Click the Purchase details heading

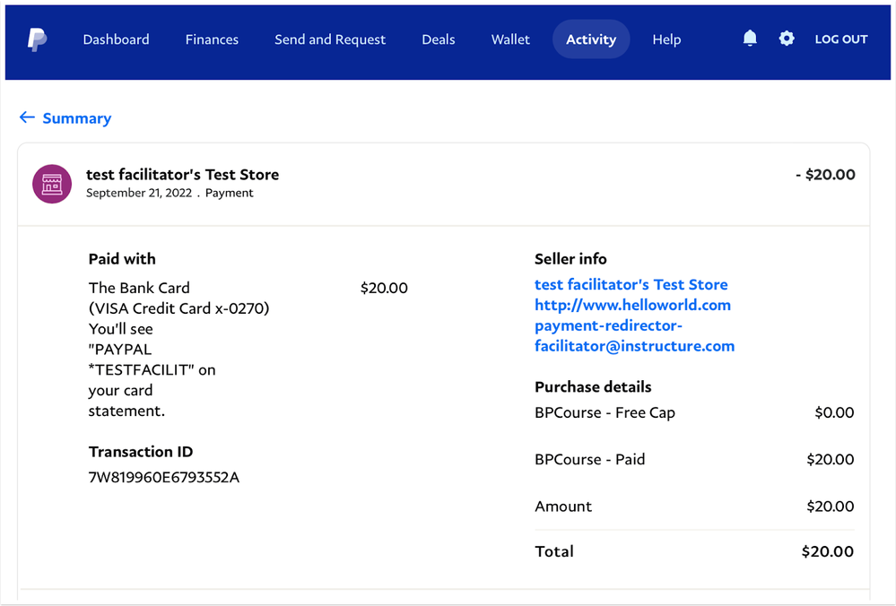click(593, 387)
